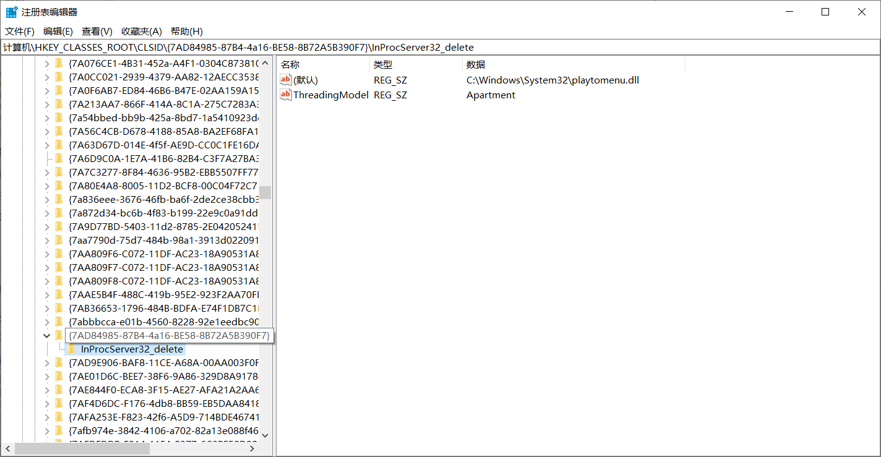
Task: Click folder icon of {7A076CE1-4B31-452a key
Action: coord(59,63)
